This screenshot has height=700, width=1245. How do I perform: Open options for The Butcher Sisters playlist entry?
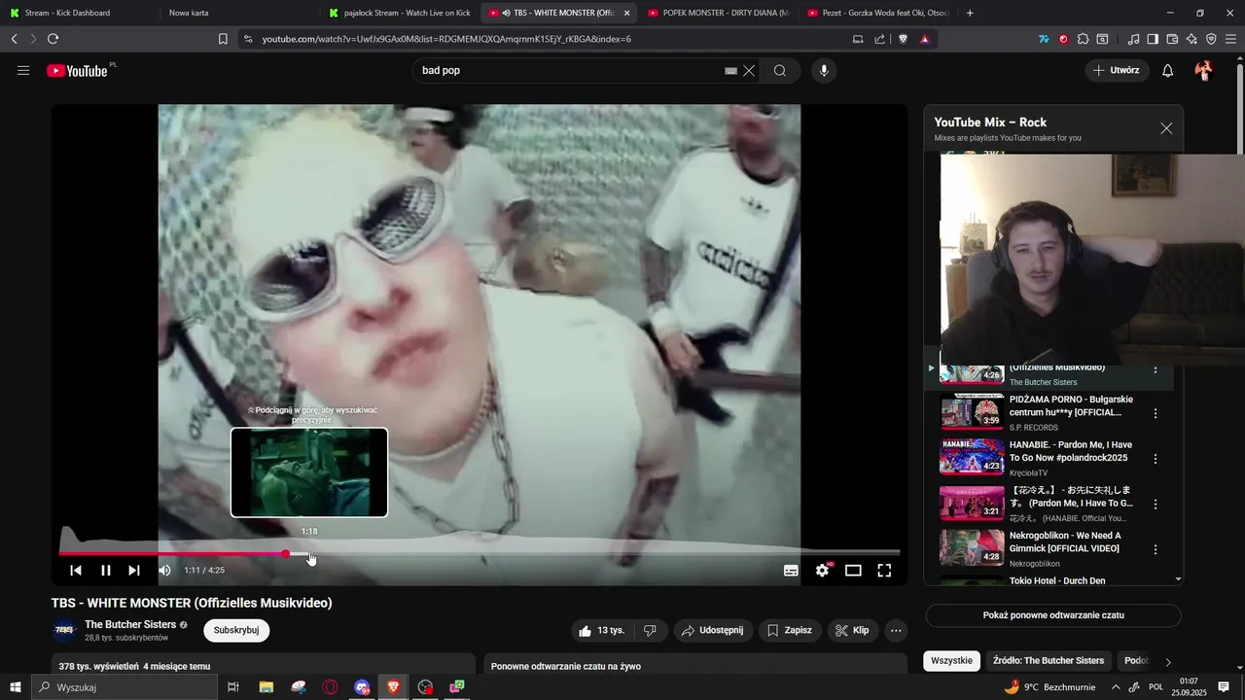tap(1156, 368)
